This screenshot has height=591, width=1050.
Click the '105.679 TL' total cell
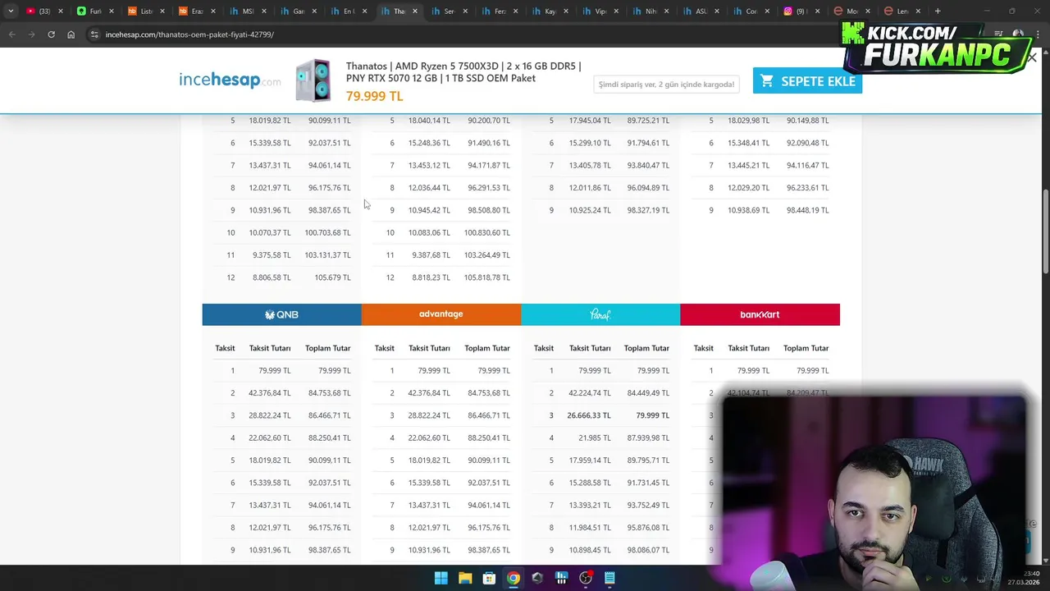332,277
